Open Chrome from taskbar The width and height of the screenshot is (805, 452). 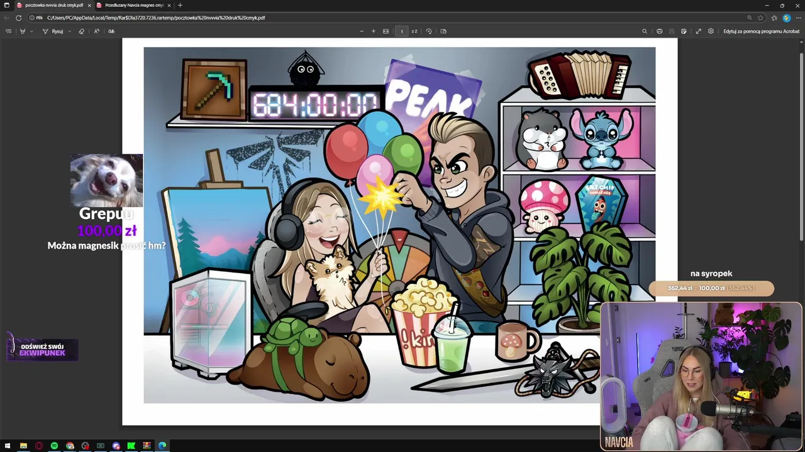[70, 446]
